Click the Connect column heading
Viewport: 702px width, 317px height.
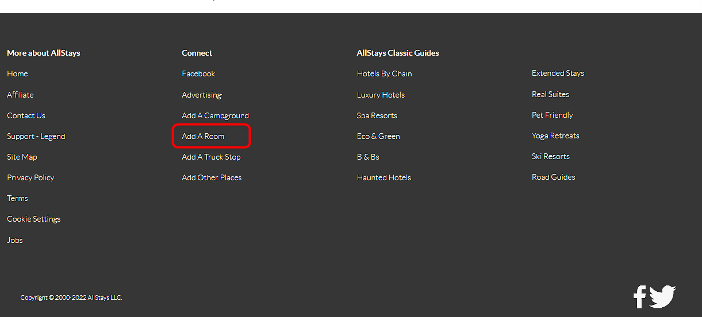[x=197, y=53]
